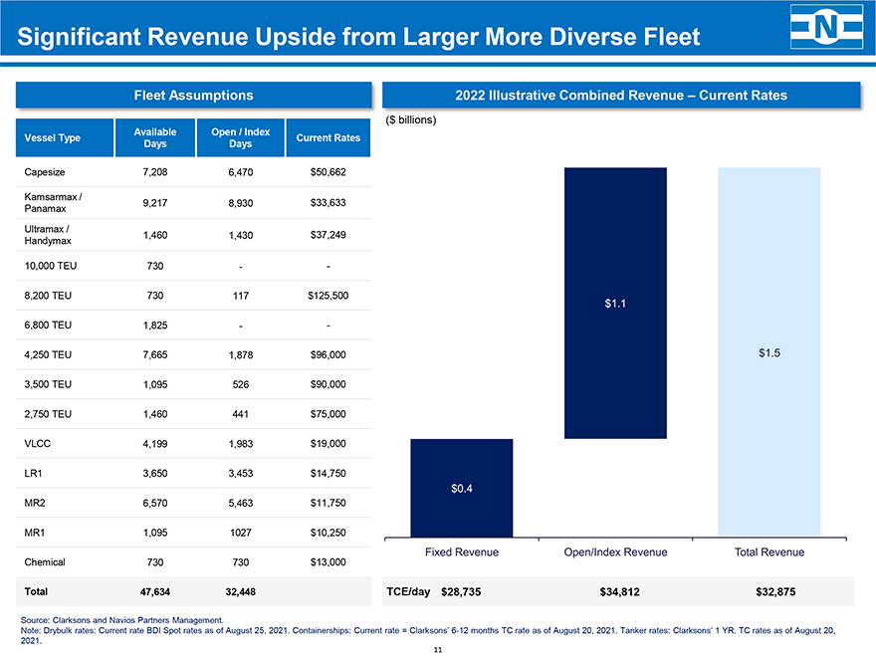Image resolution: width=876 pixels, height=657 pixels.
Task: Click the $0.4 Fixed Revenue bar
Action: 461,488
